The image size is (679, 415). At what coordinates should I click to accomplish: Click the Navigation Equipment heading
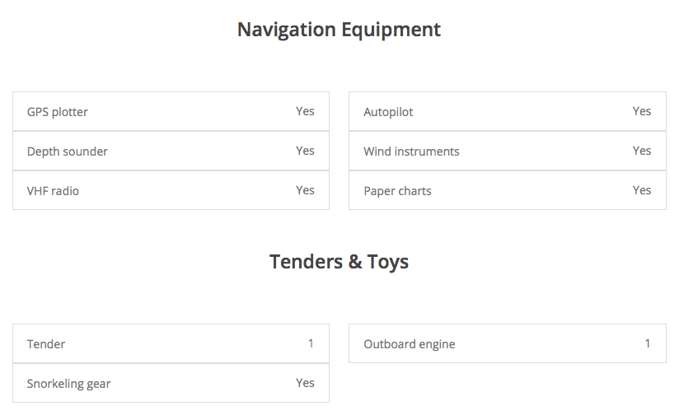click(339, 30)
